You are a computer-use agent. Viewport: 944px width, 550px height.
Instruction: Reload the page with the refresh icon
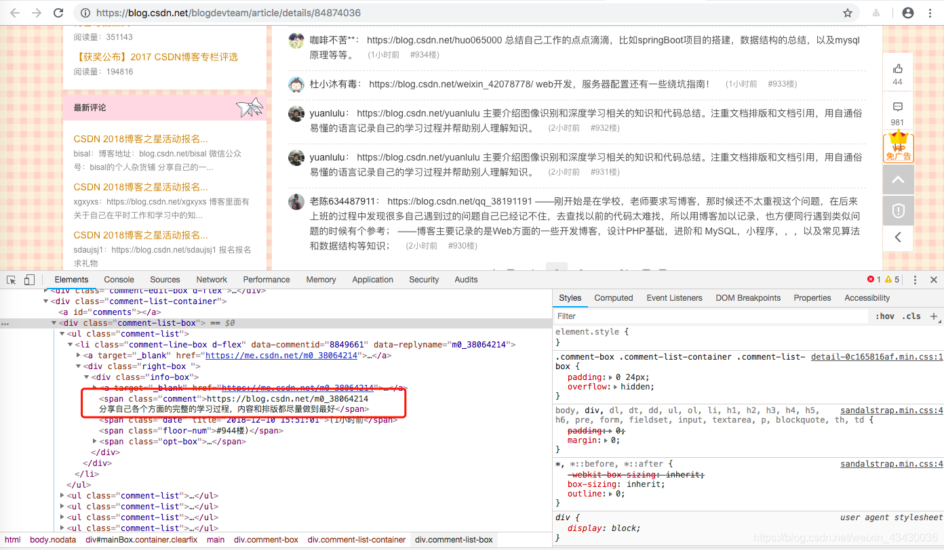pyautogui.click(x=58, y=13)
